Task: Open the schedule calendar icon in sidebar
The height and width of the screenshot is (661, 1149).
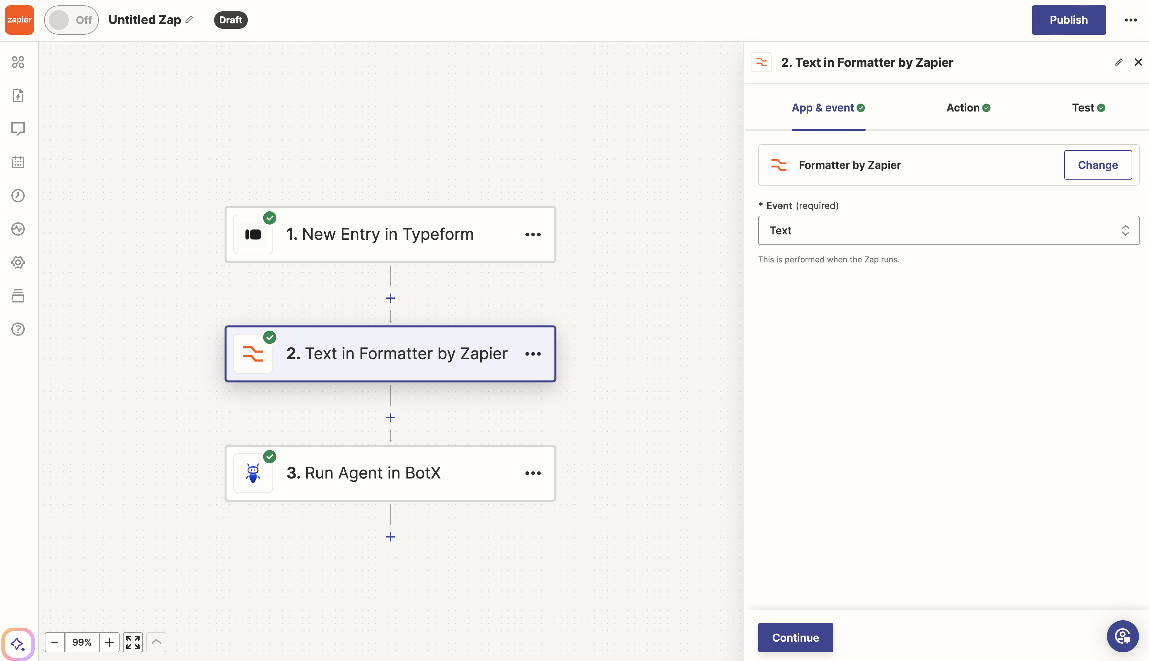Action: 18,162
